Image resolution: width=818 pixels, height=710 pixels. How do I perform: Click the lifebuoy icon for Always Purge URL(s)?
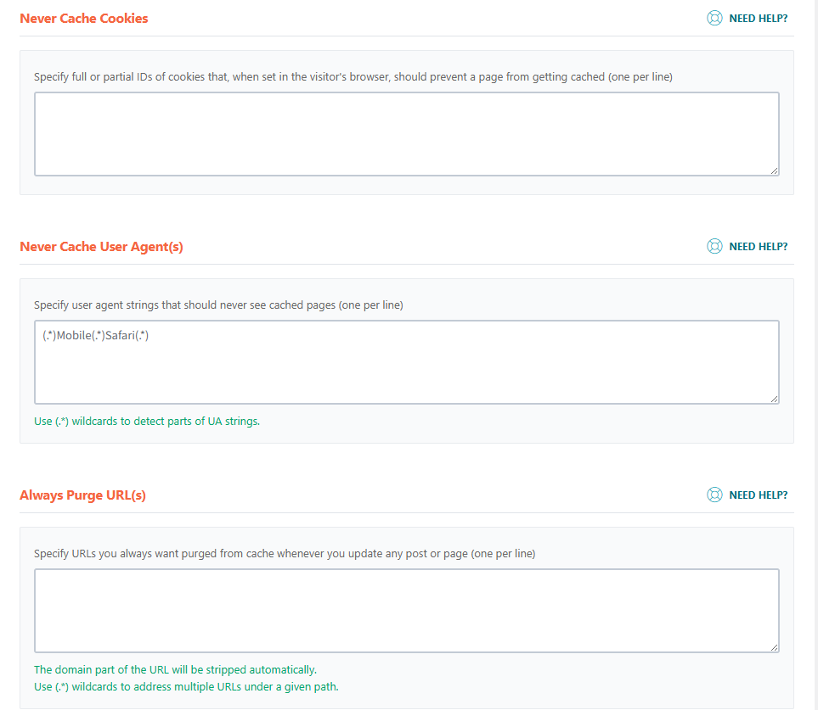pos(714,495)
